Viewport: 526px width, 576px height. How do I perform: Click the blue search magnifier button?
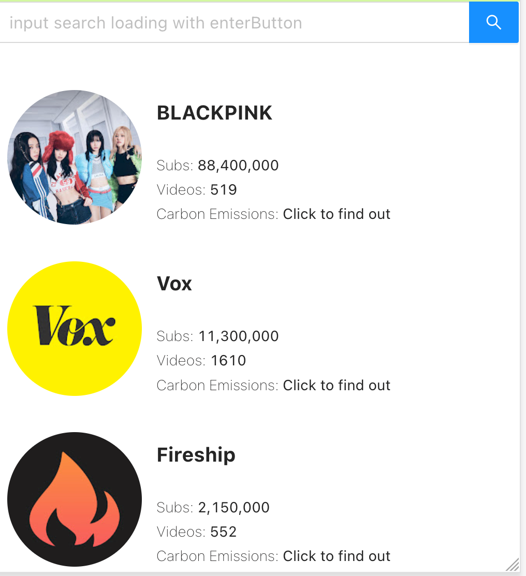pyautogui.click(x=494, y=22)
